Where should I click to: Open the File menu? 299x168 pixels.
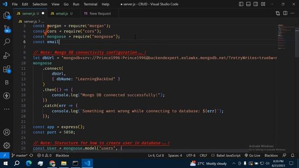14,4
